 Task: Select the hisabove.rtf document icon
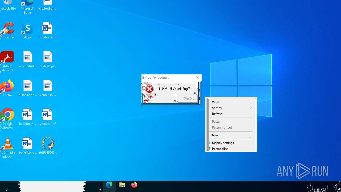coord(48,31)
